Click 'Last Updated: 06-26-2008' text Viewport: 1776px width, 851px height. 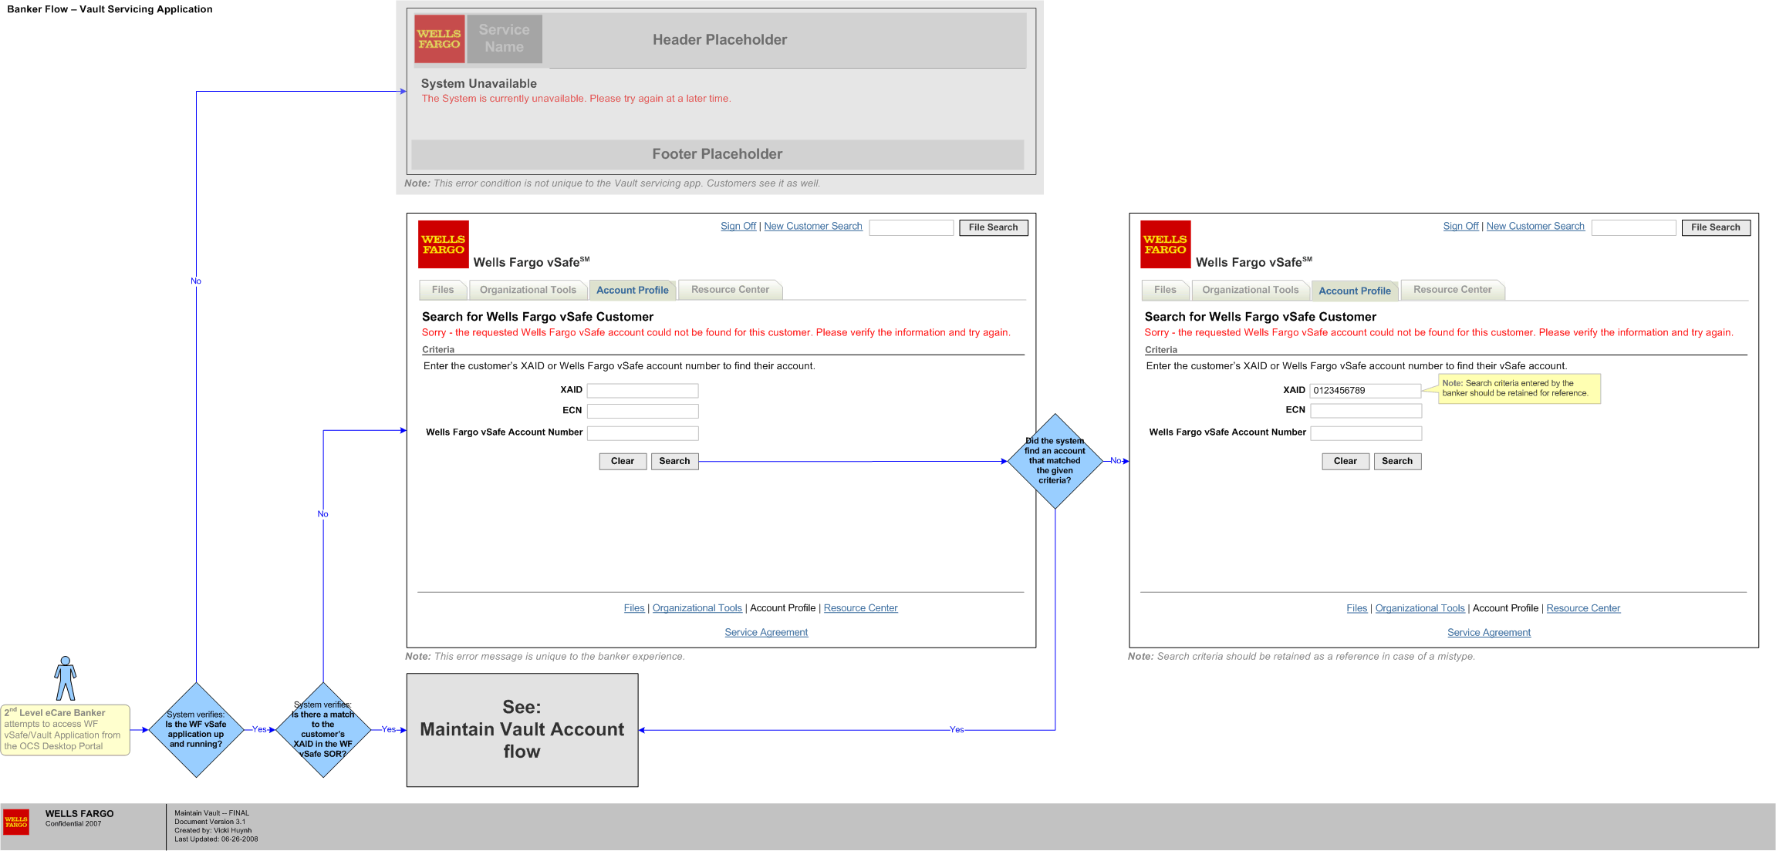click(216, 839)
